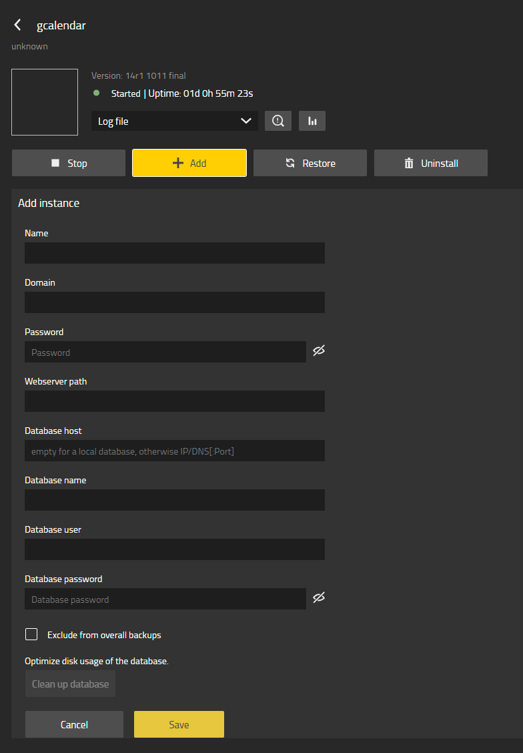
Task: Open the log viewer magnifier icon
Action: [278, 121]
